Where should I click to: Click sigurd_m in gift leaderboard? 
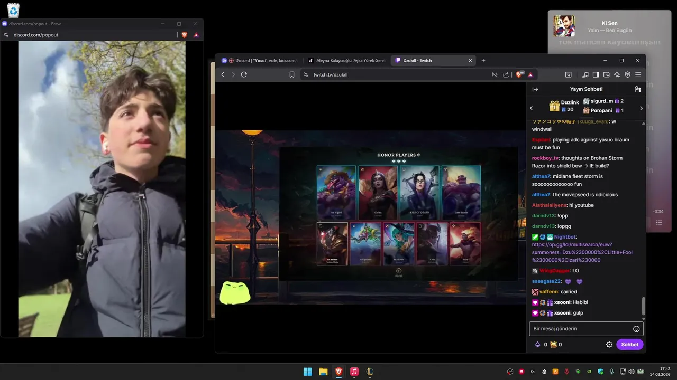[603, 101]
